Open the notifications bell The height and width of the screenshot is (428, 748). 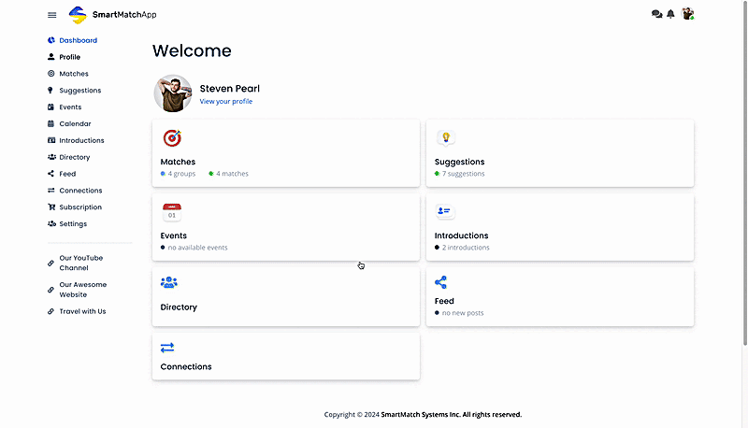(x=670, y=14)
